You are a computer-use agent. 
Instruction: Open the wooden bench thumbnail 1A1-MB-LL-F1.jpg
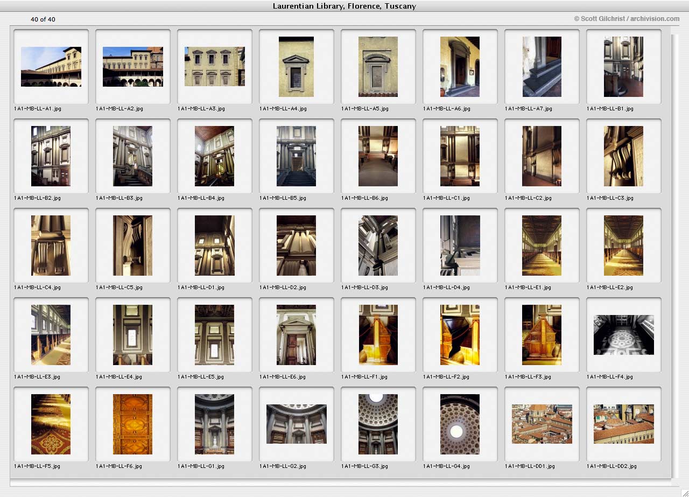(378, 335)
